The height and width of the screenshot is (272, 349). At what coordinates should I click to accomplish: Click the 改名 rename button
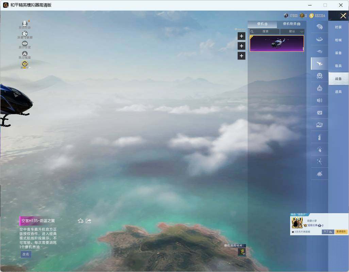26,254
